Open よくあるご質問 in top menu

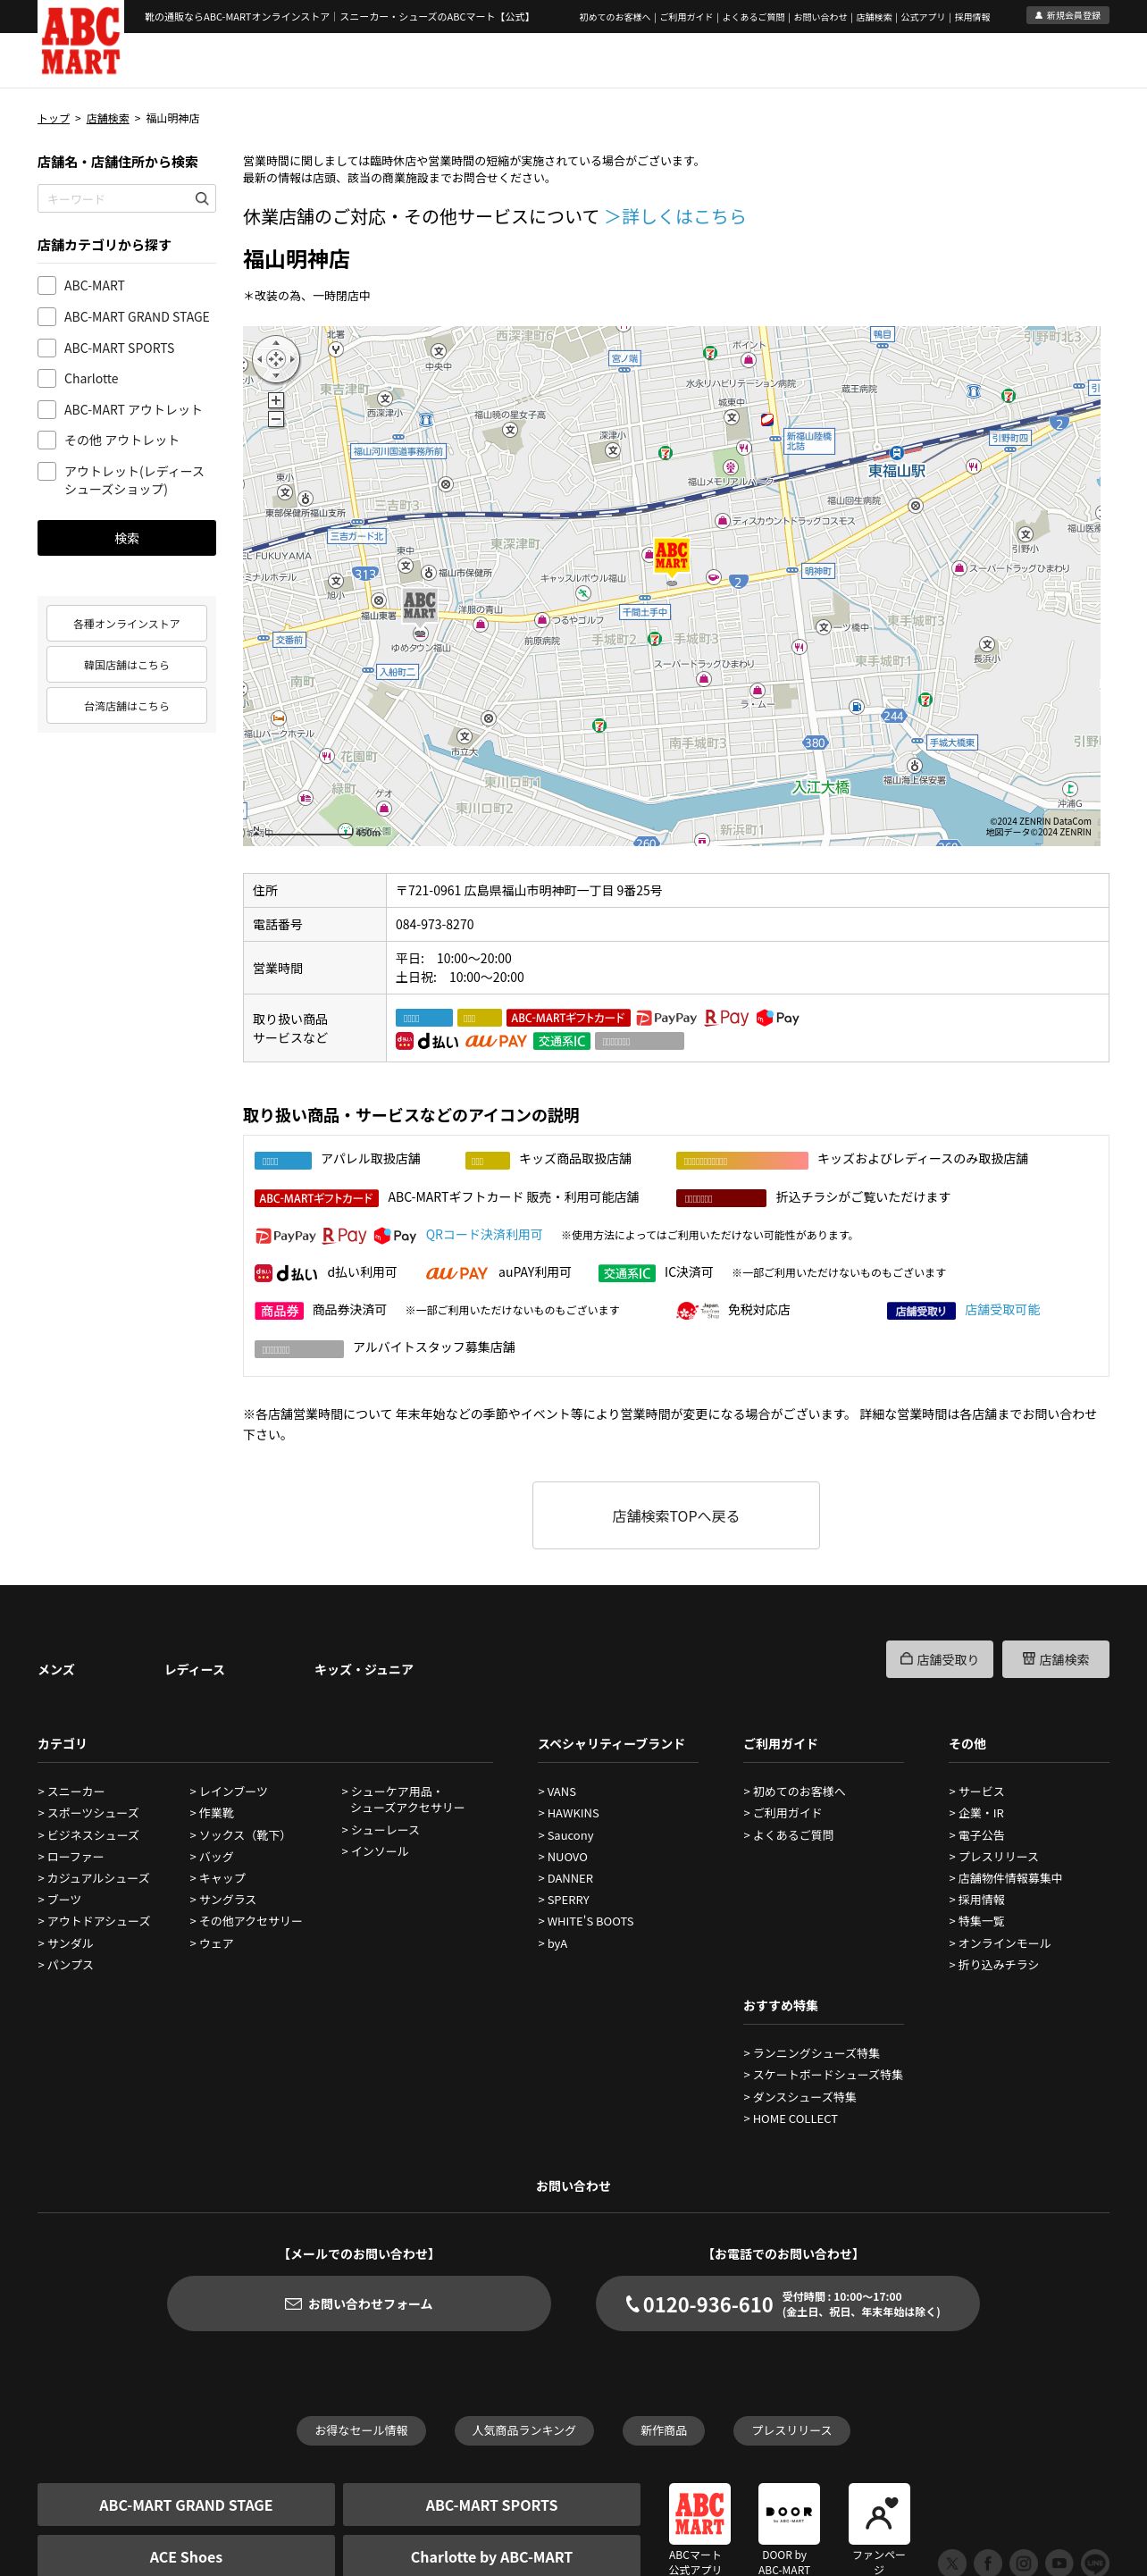coord(754,17)
